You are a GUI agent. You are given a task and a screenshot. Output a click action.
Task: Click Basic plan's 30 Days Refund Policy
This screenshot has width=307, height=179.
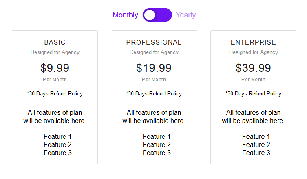(55, 94)
